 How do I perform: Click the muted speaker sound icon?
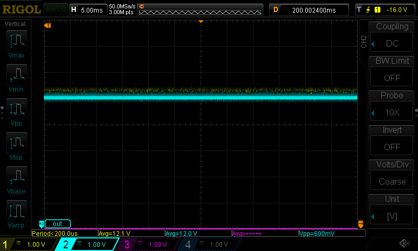coord(404,243)
